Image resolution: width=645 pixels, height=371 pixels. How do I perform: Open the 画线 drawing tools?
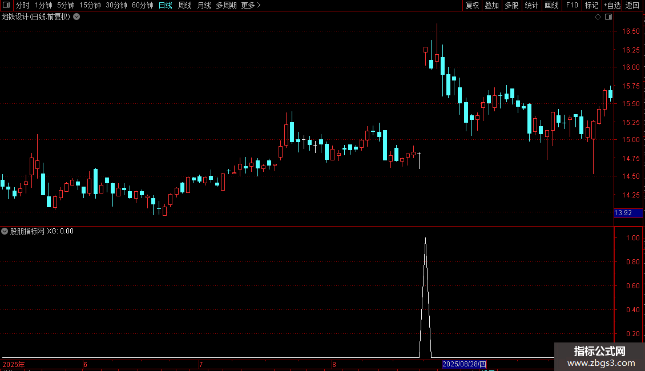(x=551, y=5)
